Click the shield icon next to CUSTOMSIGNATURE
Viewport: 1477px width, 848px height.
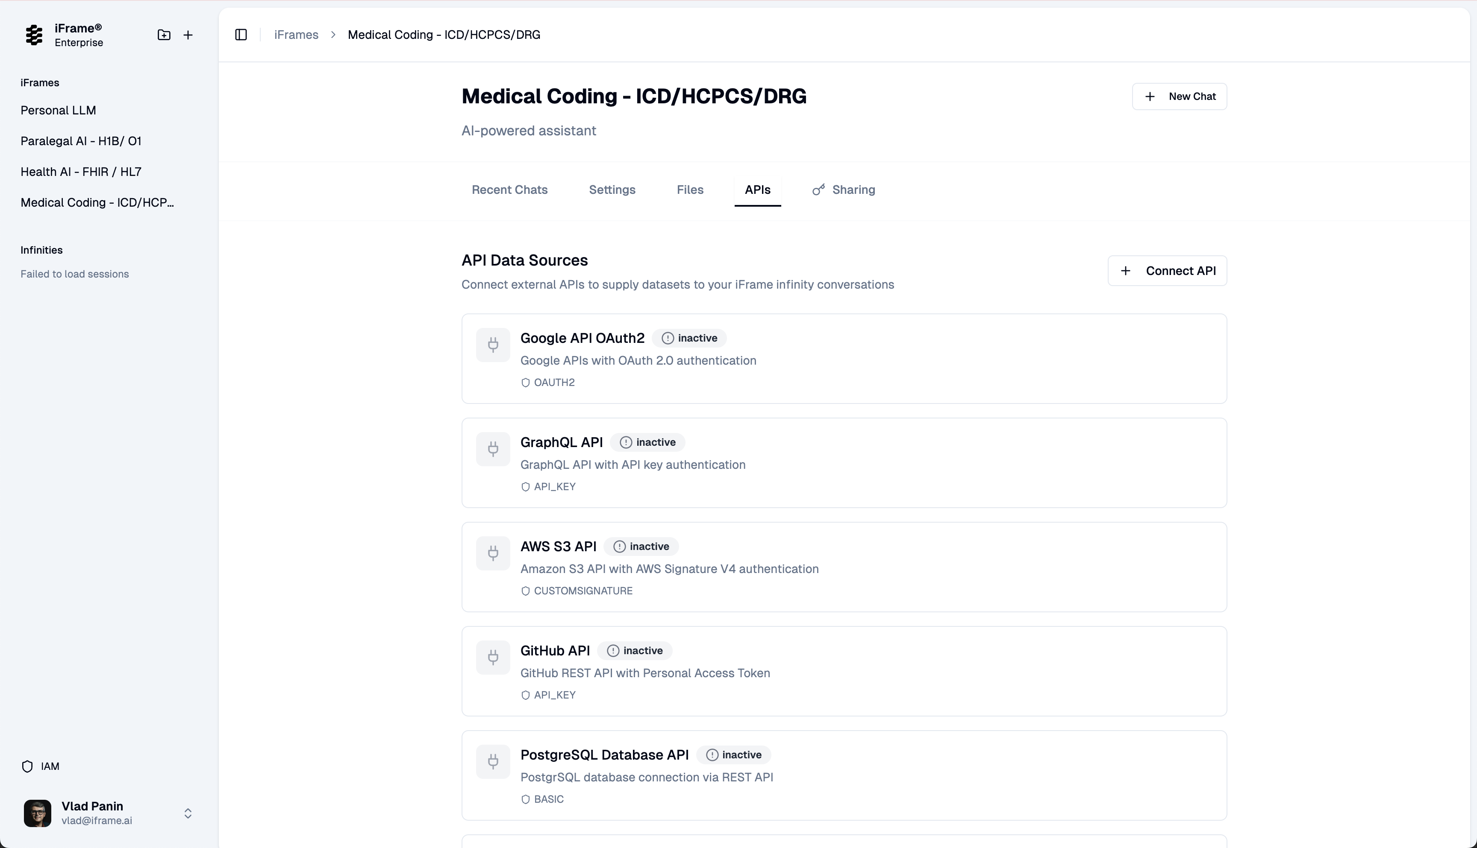[525, 591]
